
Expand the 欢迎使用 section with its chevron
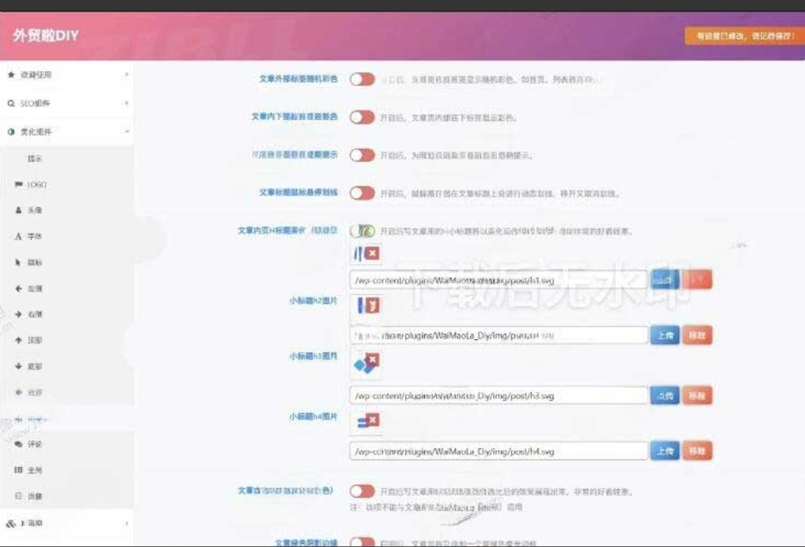[x=126, y=75]
